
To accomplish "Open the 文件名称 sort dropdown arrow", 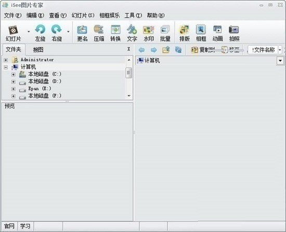I will [x=280, y=50].
